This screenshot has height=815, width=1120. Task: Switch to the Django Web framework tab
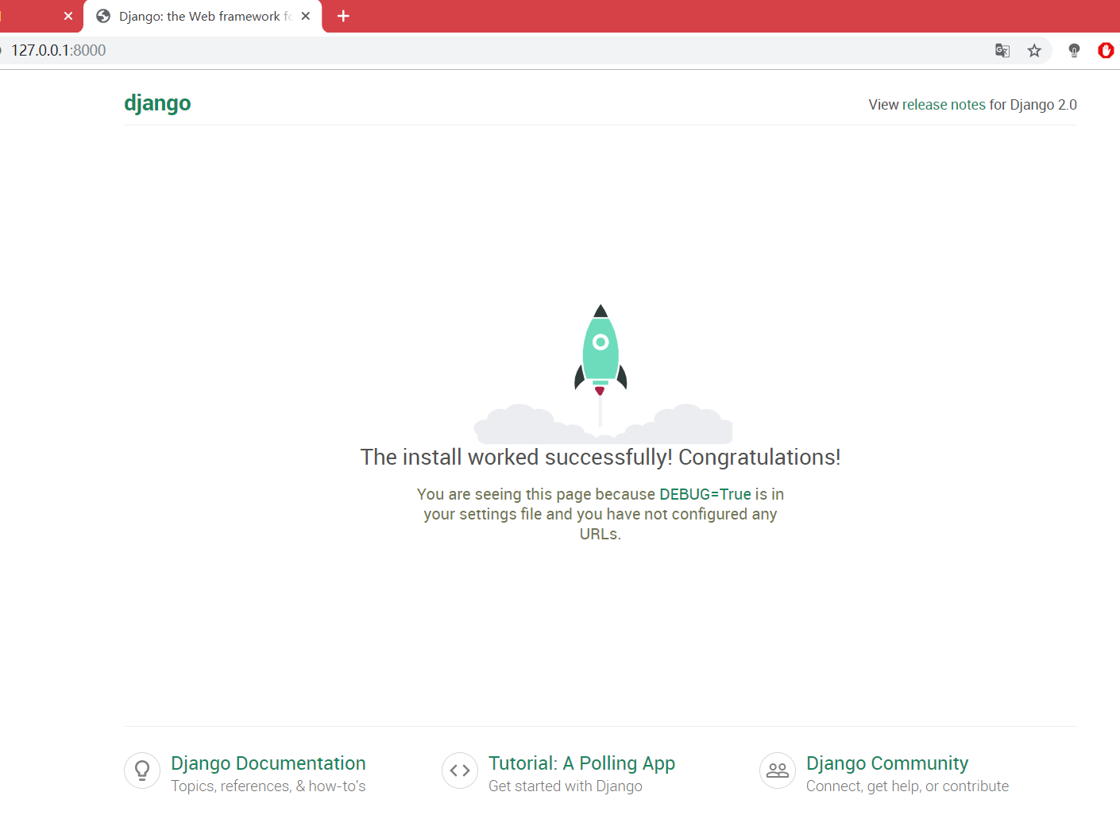pos(203,16)
